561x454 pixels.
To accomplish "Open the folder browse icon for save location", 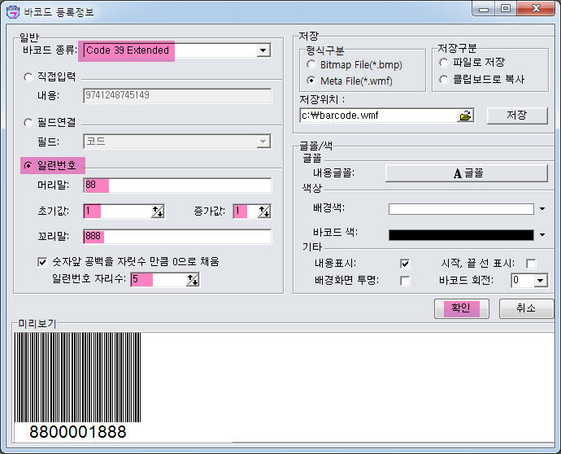I will point(465,116).
